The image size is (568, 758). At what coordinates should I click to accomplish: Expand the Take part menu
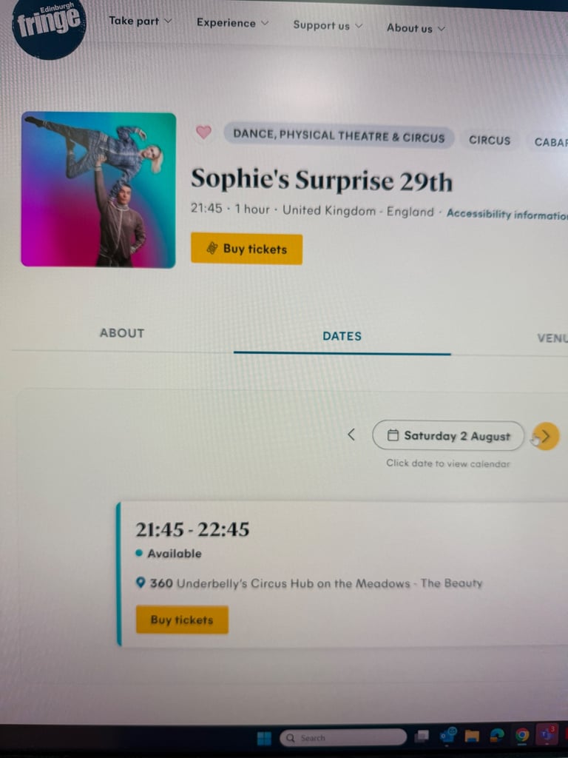pyautogui.click(x=140, y=21)
